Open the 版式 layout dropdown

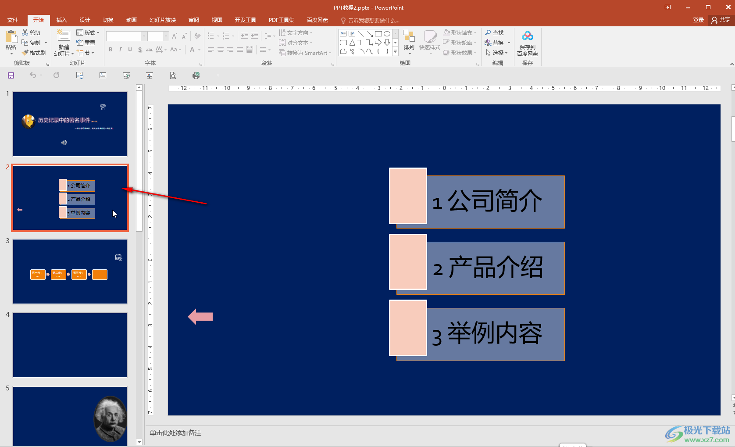88,33
